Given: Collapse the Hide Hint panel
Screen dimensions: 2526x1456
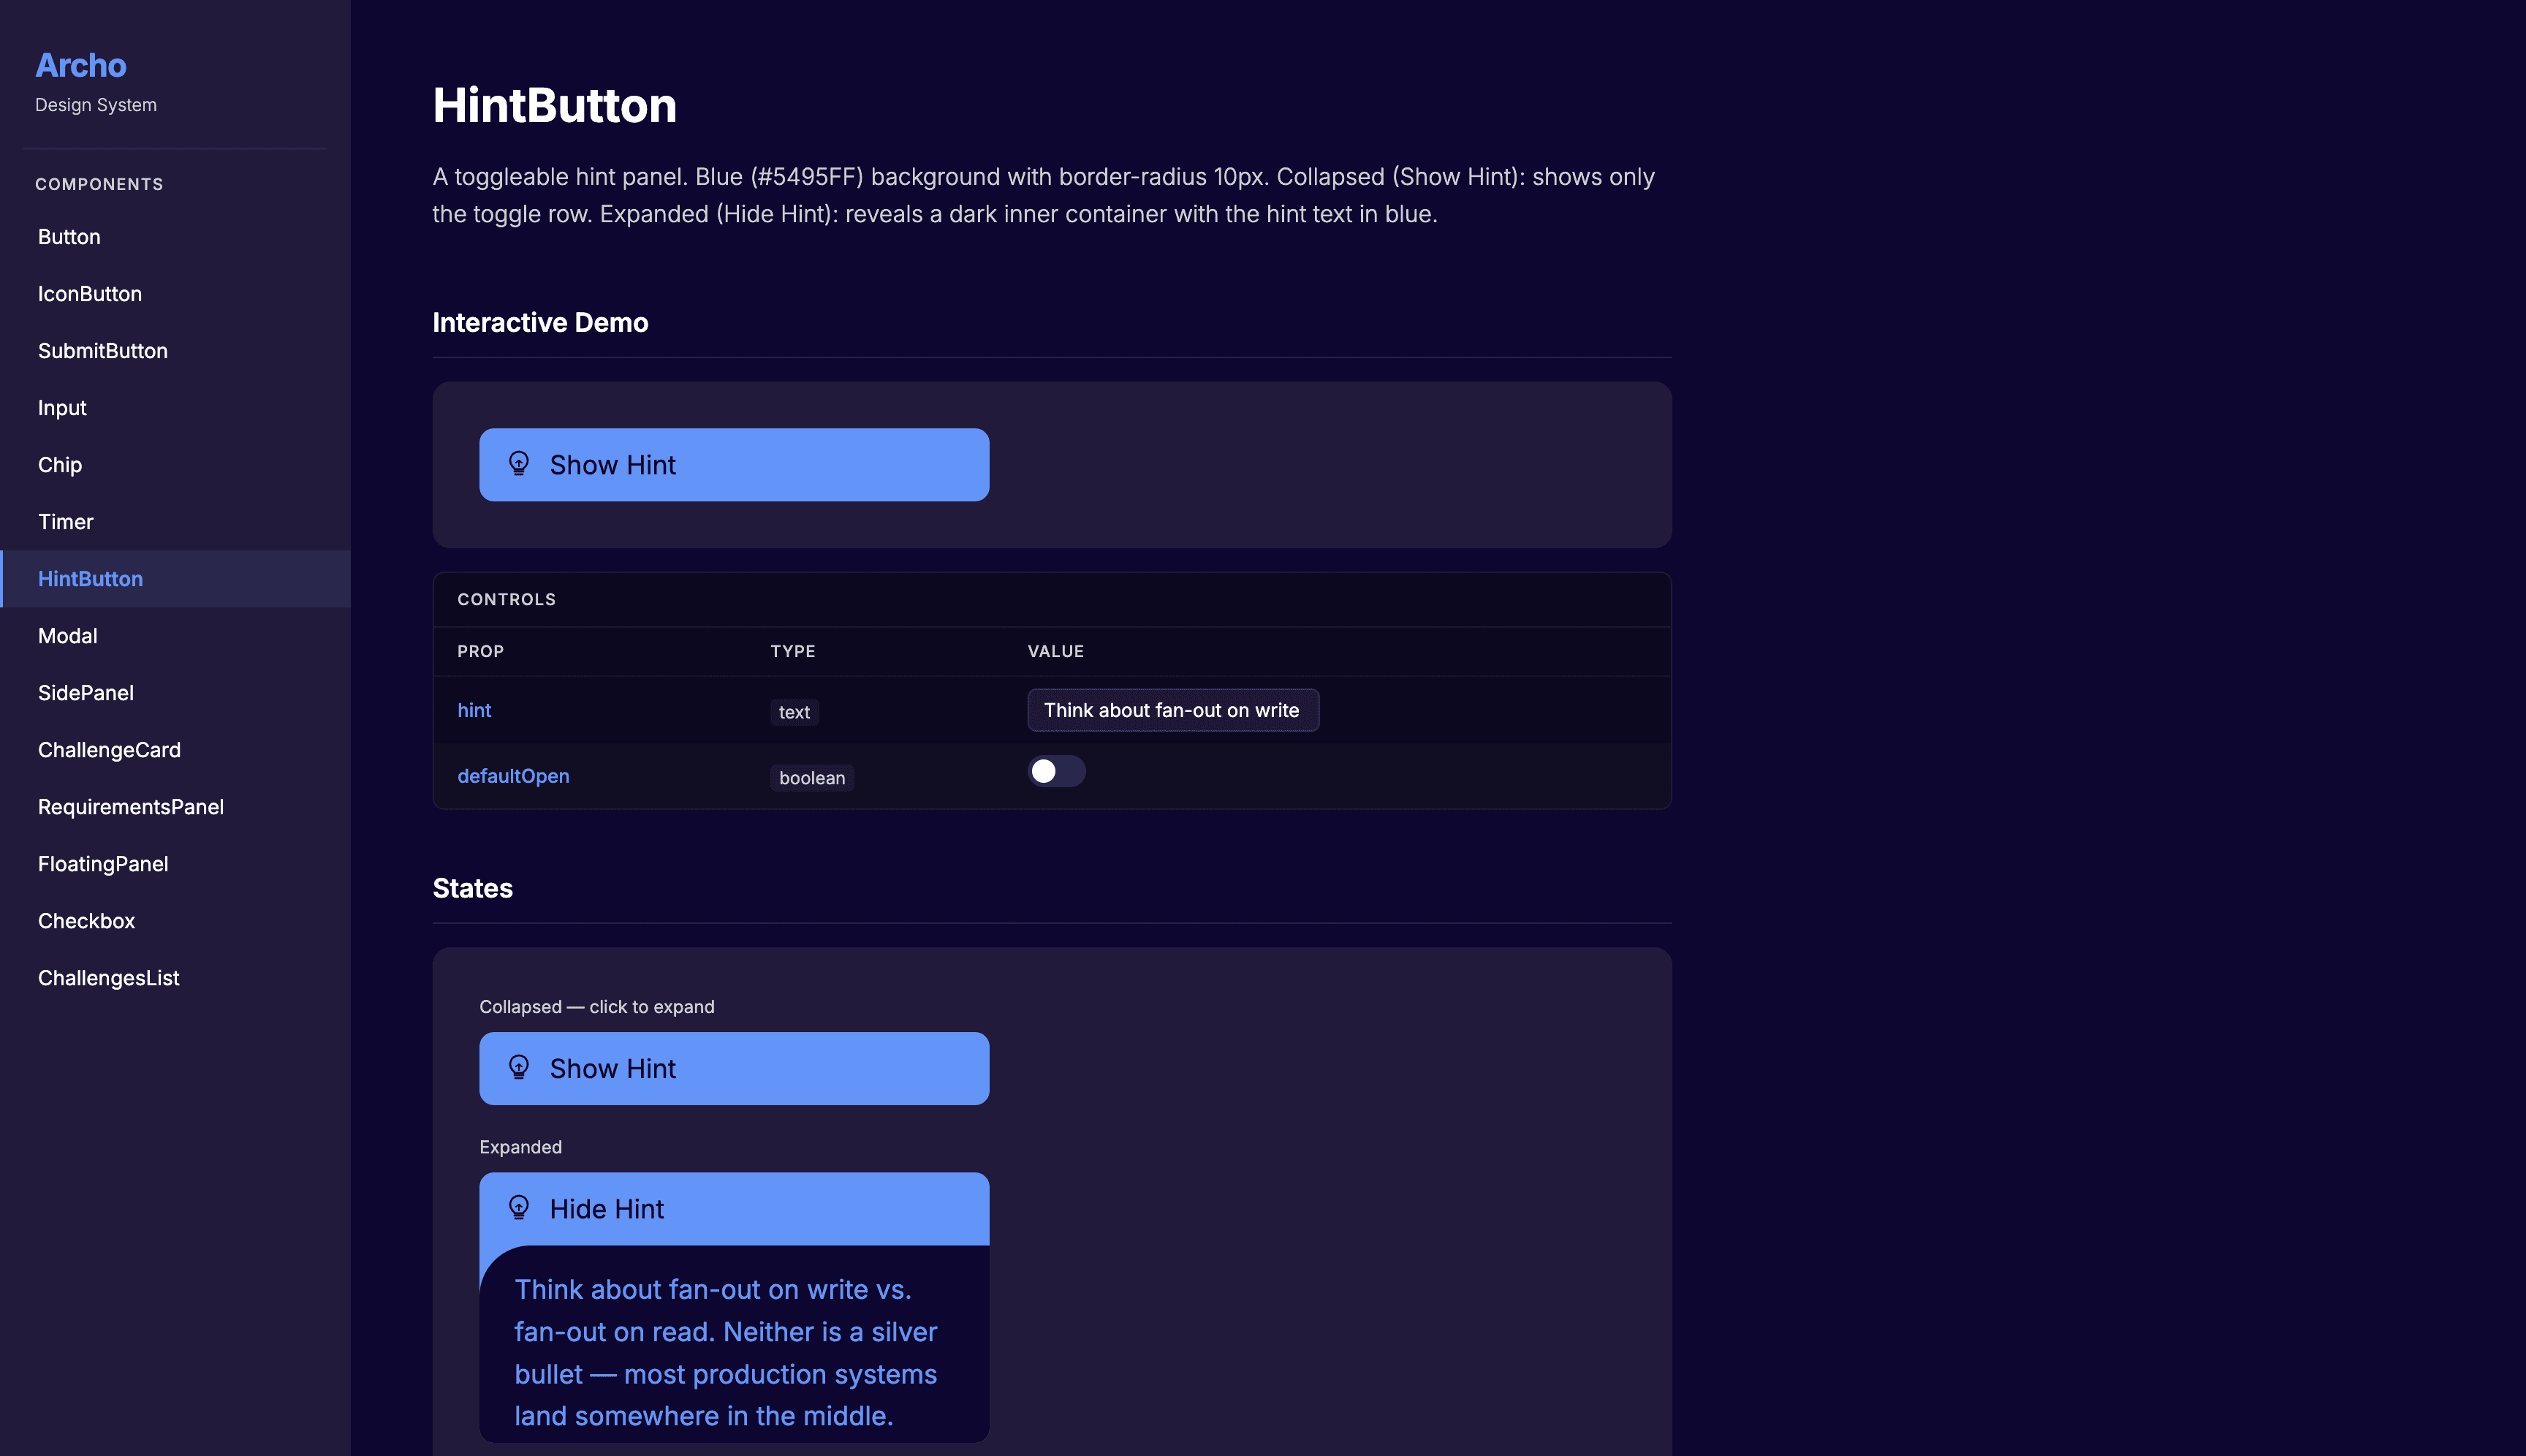Looking at the screenshot, I should tap(734, 1208).
